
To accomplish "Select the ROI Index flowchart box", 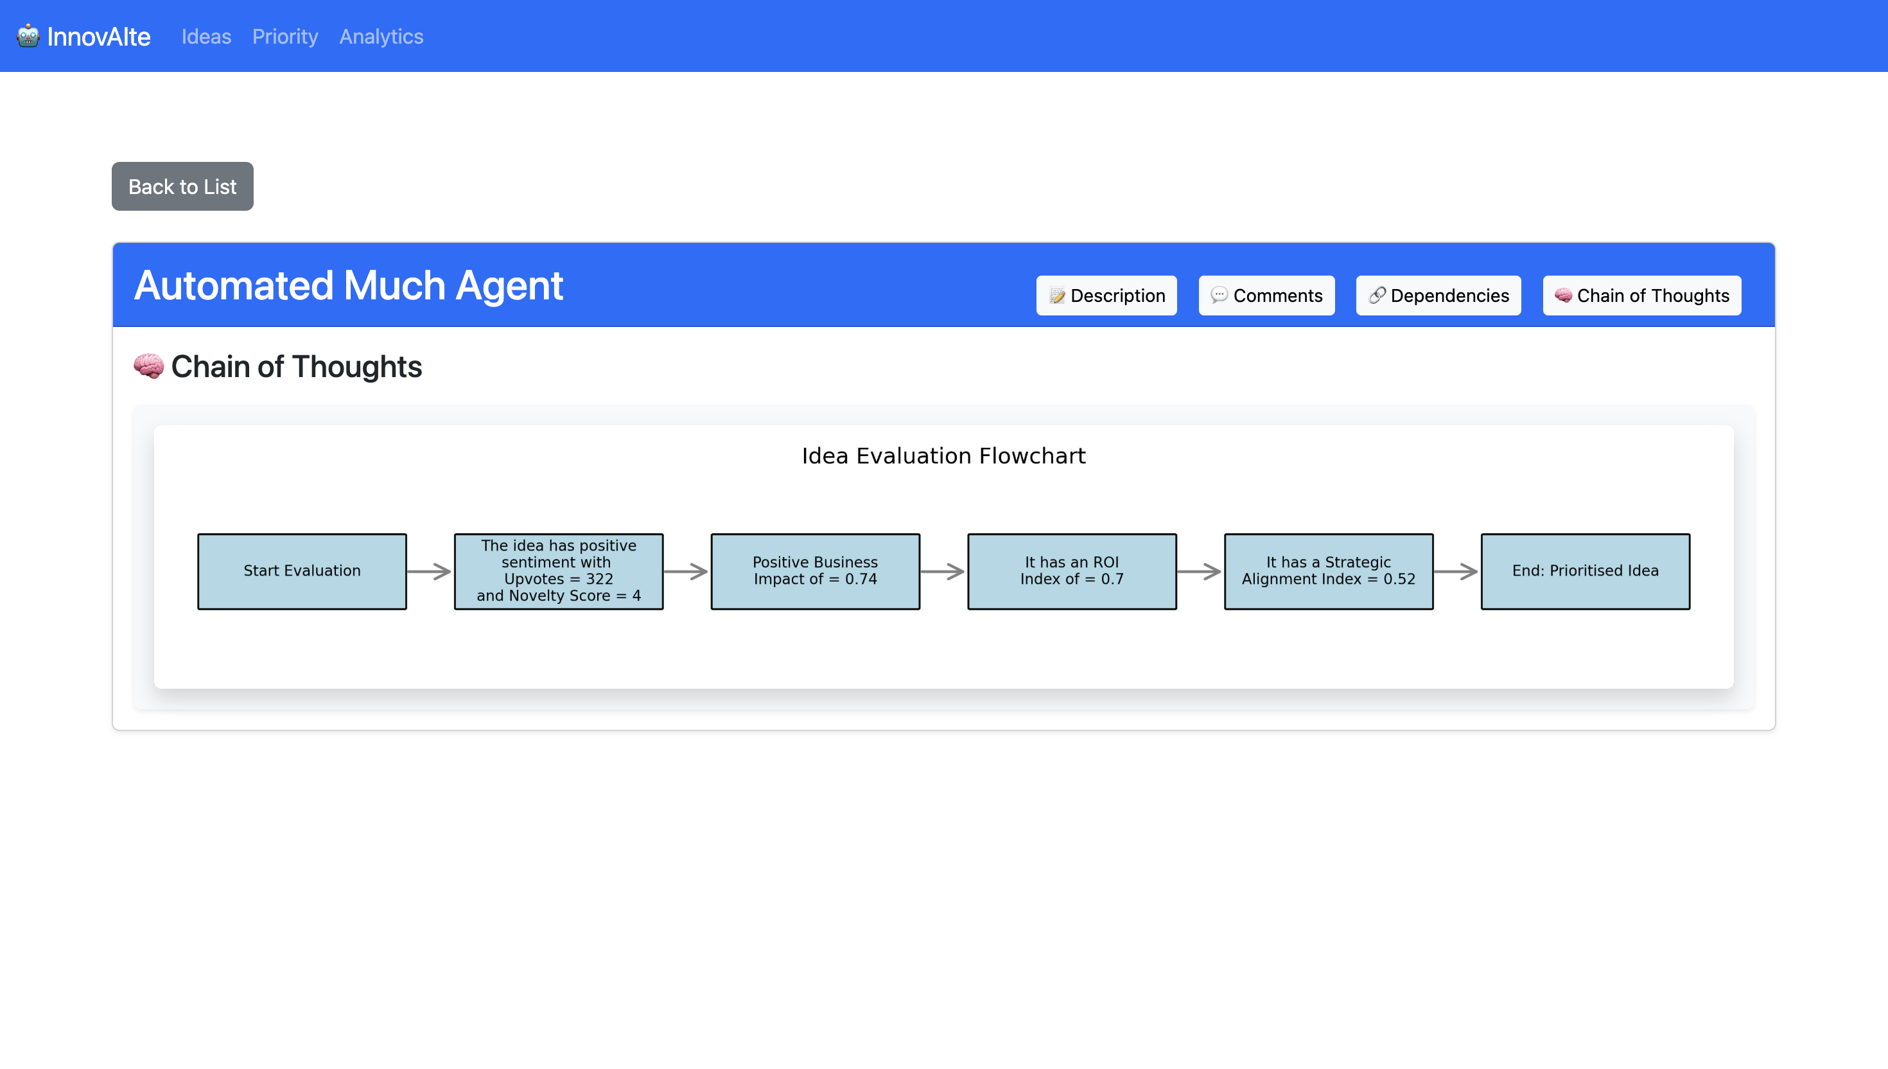I will pyautogui.click(x=1071, y=571).
